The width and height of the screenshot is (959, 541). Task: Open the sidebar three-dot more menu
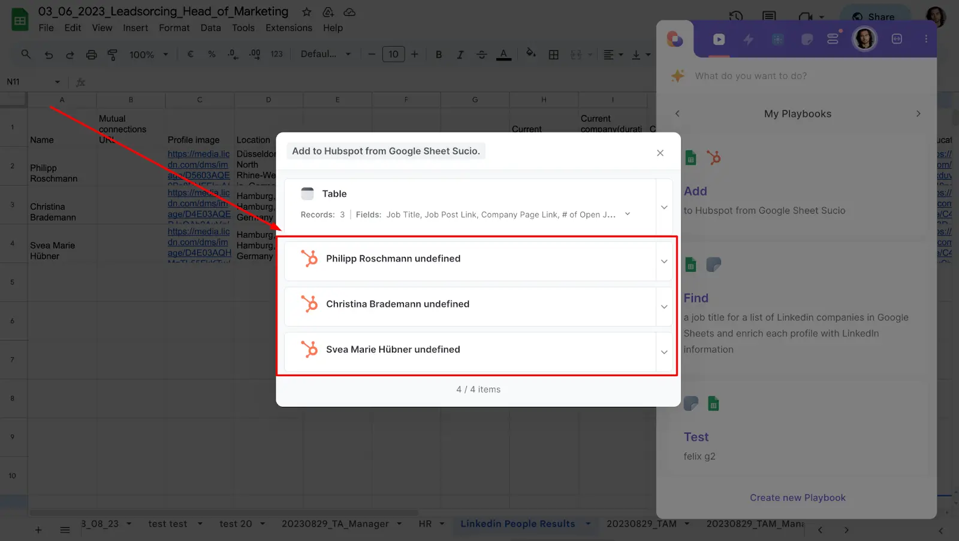point(926,39)
